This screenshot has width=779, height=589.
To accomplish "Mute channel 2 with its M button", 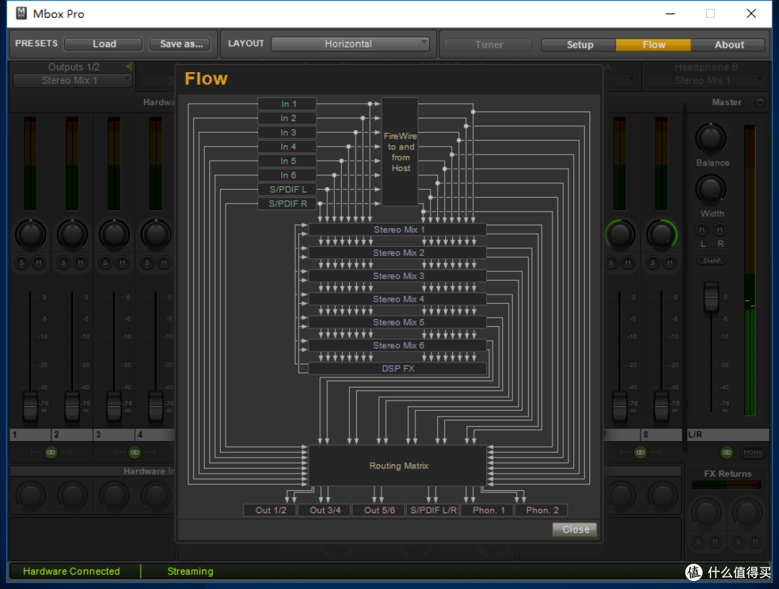I will tap(81, 263).
